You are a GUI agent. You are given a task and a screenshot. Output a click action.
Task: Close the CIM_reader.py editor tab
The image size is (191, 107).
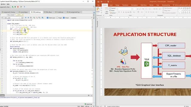42,12
